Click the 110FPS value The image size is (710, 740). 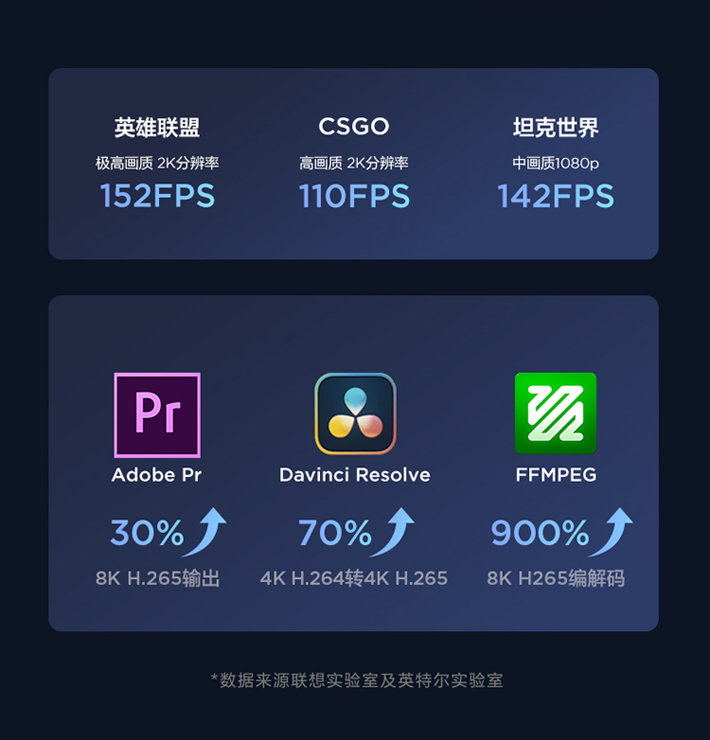click(355, 196)
